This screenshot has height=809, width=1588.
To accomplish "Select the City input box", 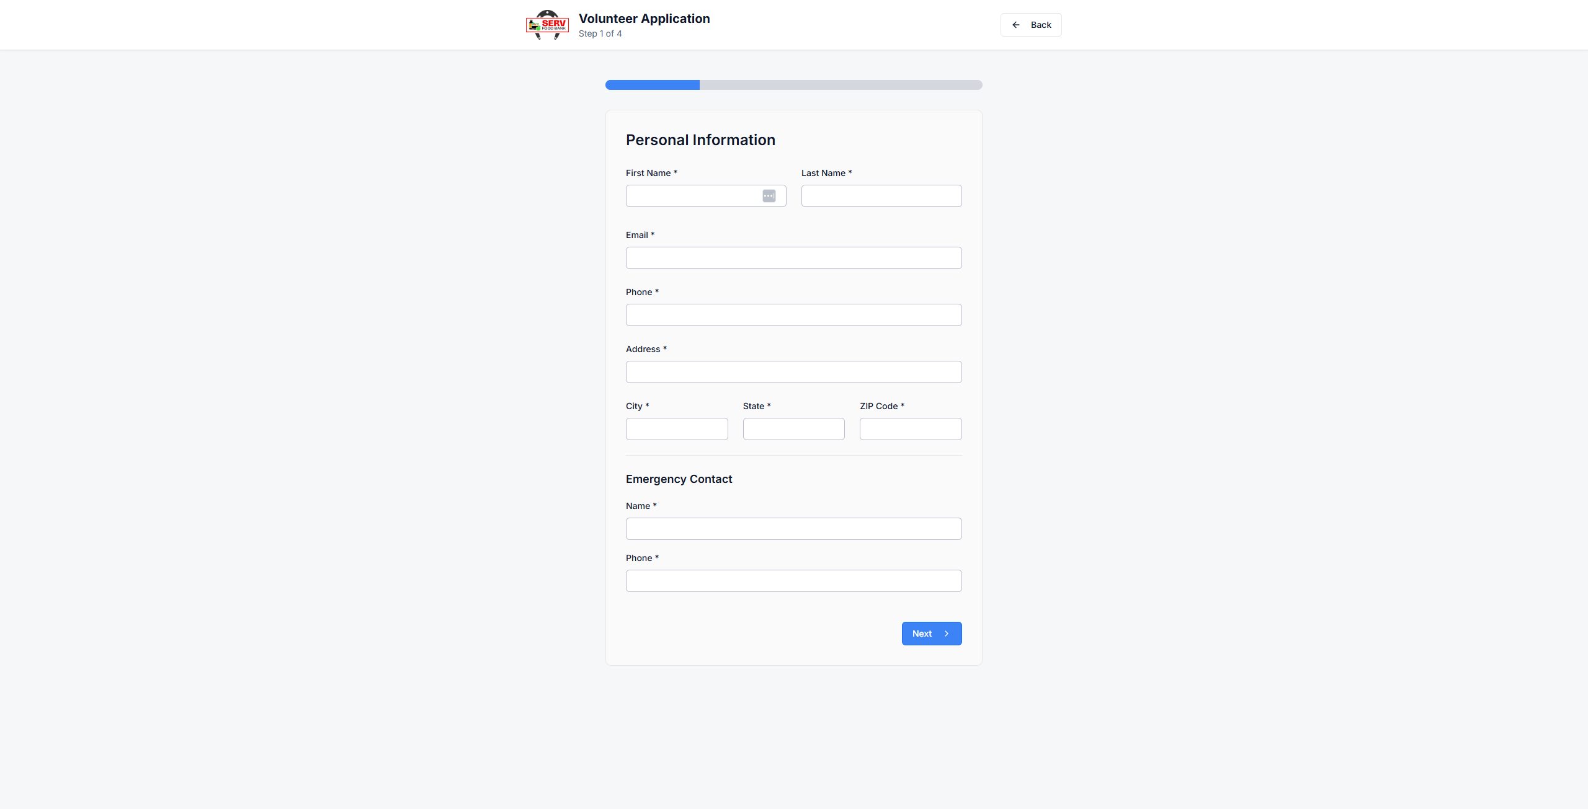I will click(676, 429).
